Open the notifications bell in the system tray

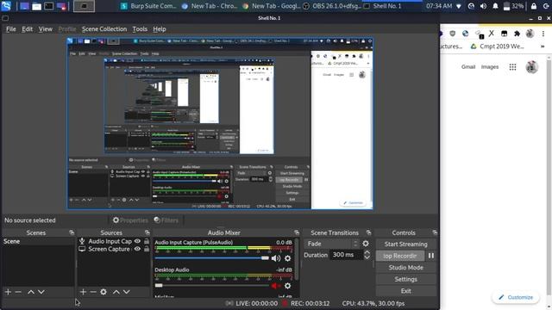(x=495, y=6)
